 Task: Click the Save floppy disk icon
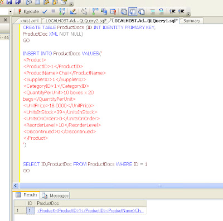click(x=9, y=2)
